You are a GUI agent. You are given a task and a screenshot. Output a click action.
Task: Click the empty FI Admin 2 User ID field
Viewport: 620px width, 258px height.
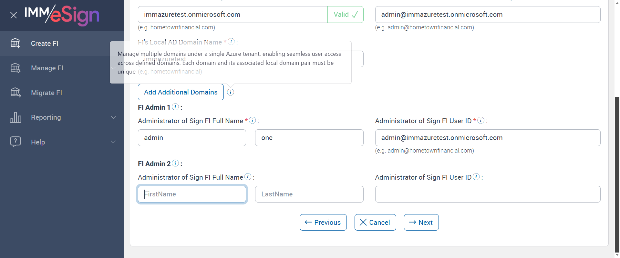coord(488,194)
